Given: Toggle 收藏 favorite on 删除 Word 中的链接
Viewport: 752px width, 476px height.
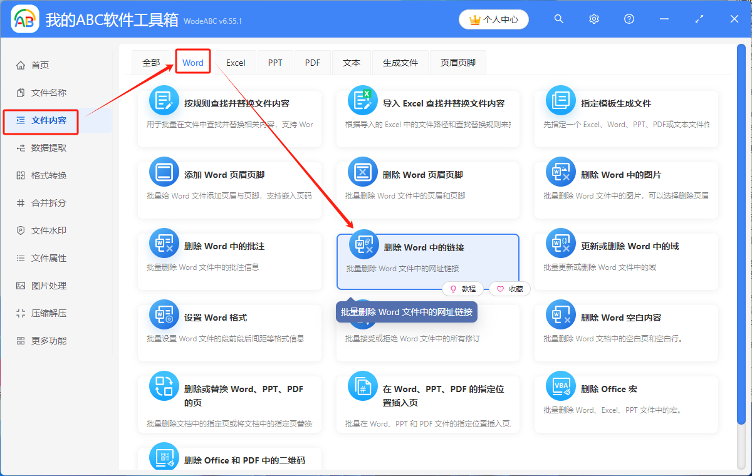Looking at the screenshot, I should tap(509, 289).
